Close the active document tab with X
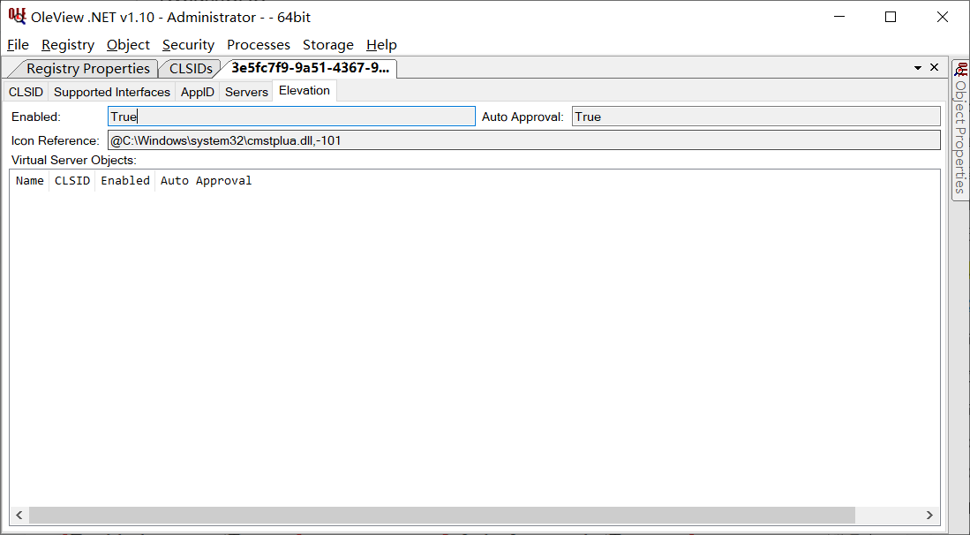The width and height of the screenshot is (970, 535). click(934, 67)
